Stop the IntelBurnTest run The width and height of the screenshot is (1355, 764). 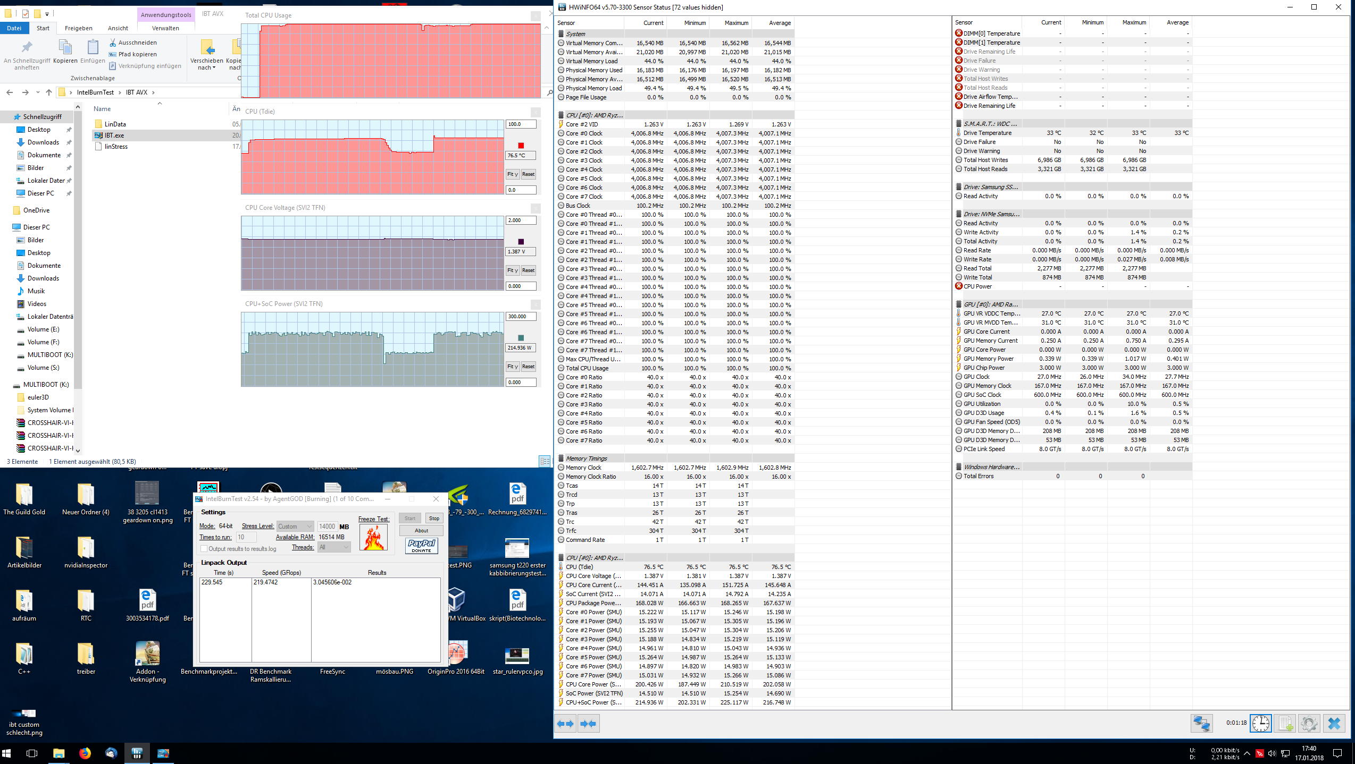pos(434,518)
